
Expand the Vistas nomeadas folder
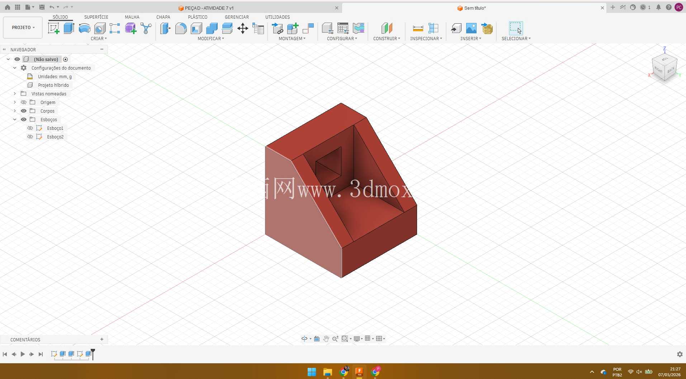pos(15,94)
